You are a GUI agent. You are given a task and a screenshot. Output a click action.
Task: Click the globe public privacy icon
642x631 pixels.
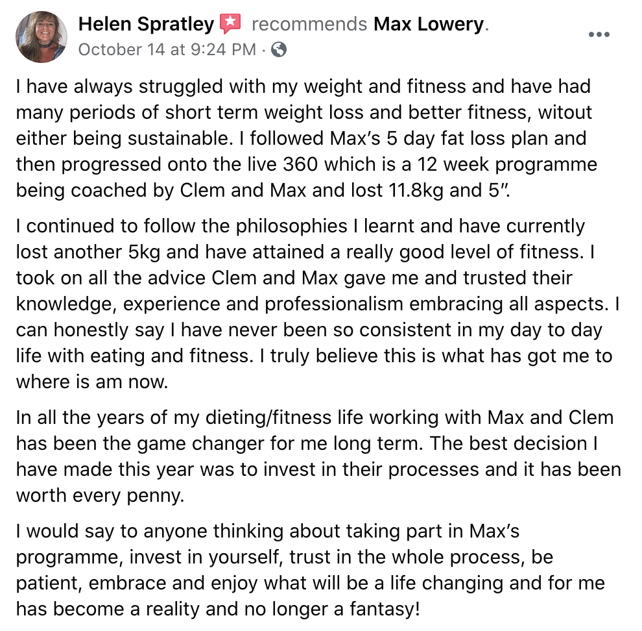pyautogui.click(x=279, y=49)
